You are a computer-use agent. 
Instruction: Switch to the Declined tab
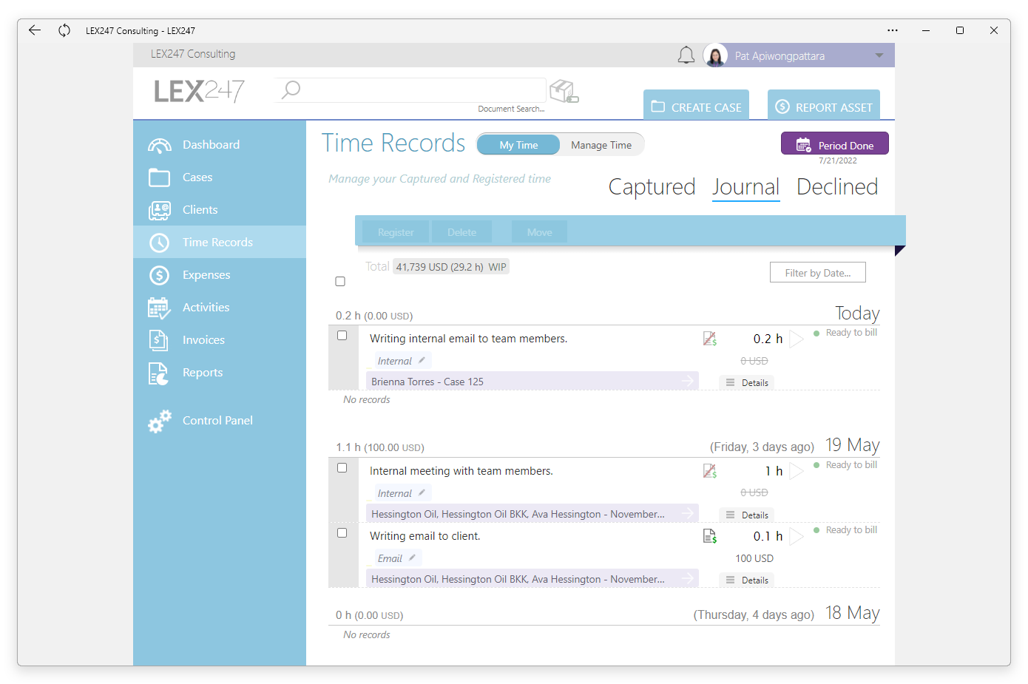(x=837, y=187)
